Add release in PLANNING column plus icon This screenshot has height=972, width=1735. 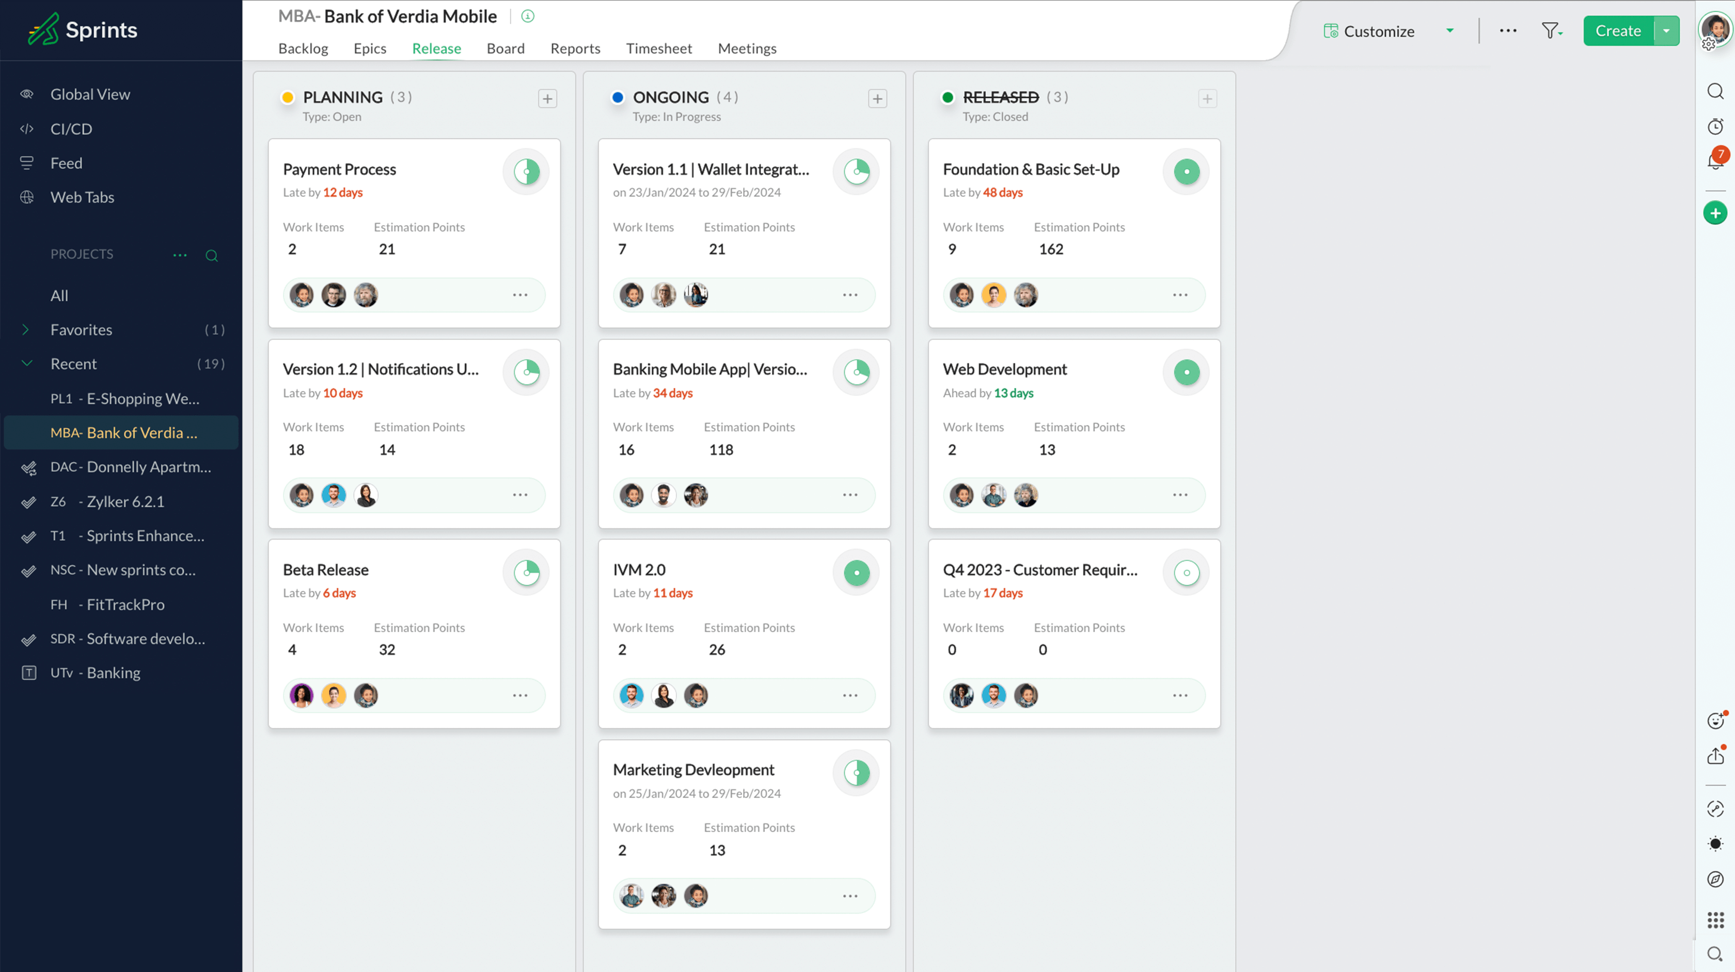547,99
